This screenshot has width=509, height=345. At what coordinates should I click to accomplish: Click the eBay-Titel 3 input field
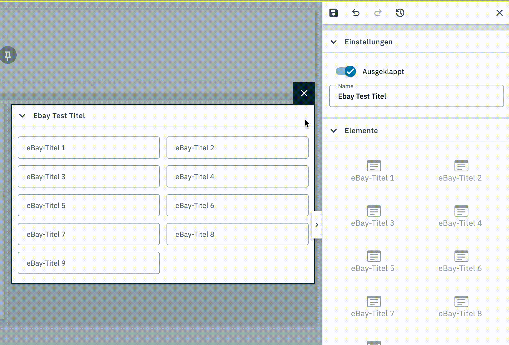coord(89,176)
